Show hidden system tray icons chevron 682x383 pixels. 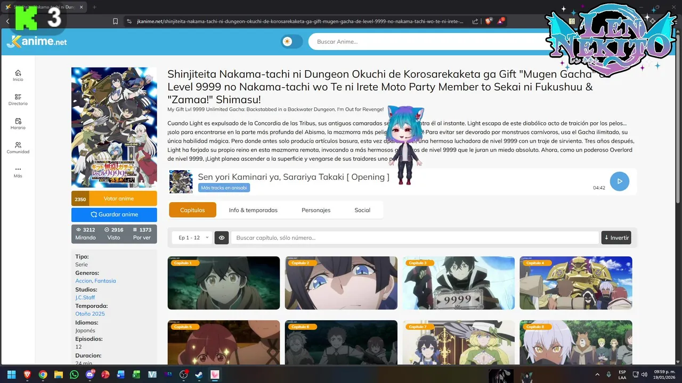[x=597, y=374]
